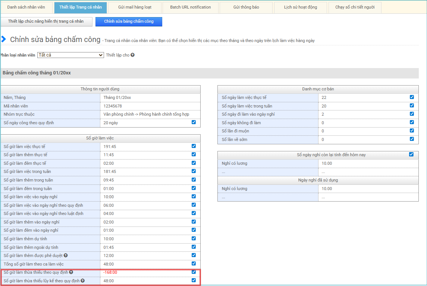Uncheck Số giờ làm thêm thực tế checkbox
Image resolution: width=427 pixels, height=286 pixels.
[194, 154]
